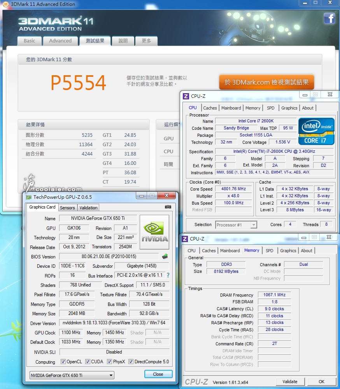The image size is (340, 389).
Task: Click the Bus Interface question mark help
Action: [168, 275]
